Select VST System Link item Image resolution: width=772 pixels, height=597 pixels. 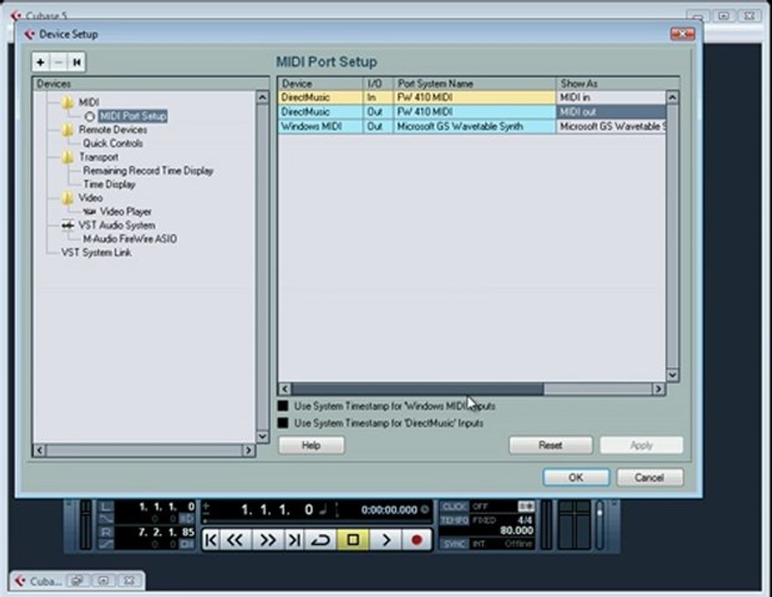[x=96, y=252]
